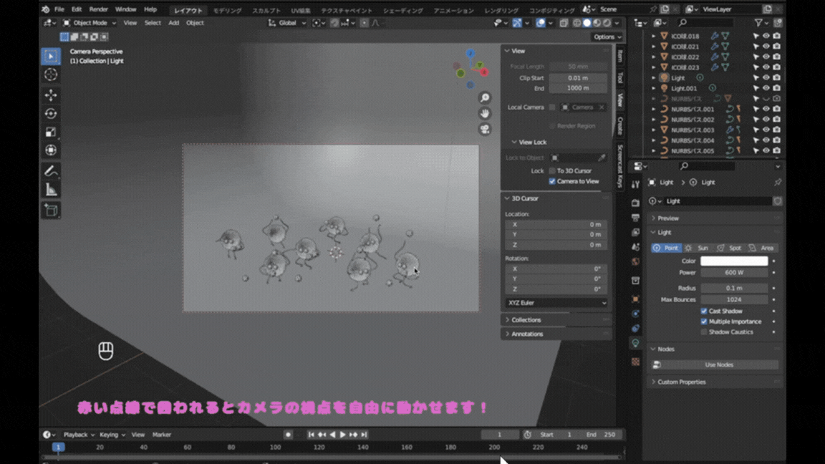This screenshot has height=464, width=825.
Task: Hide Light.001 in viewport via eye icon
Action: (x=766, y=88)
